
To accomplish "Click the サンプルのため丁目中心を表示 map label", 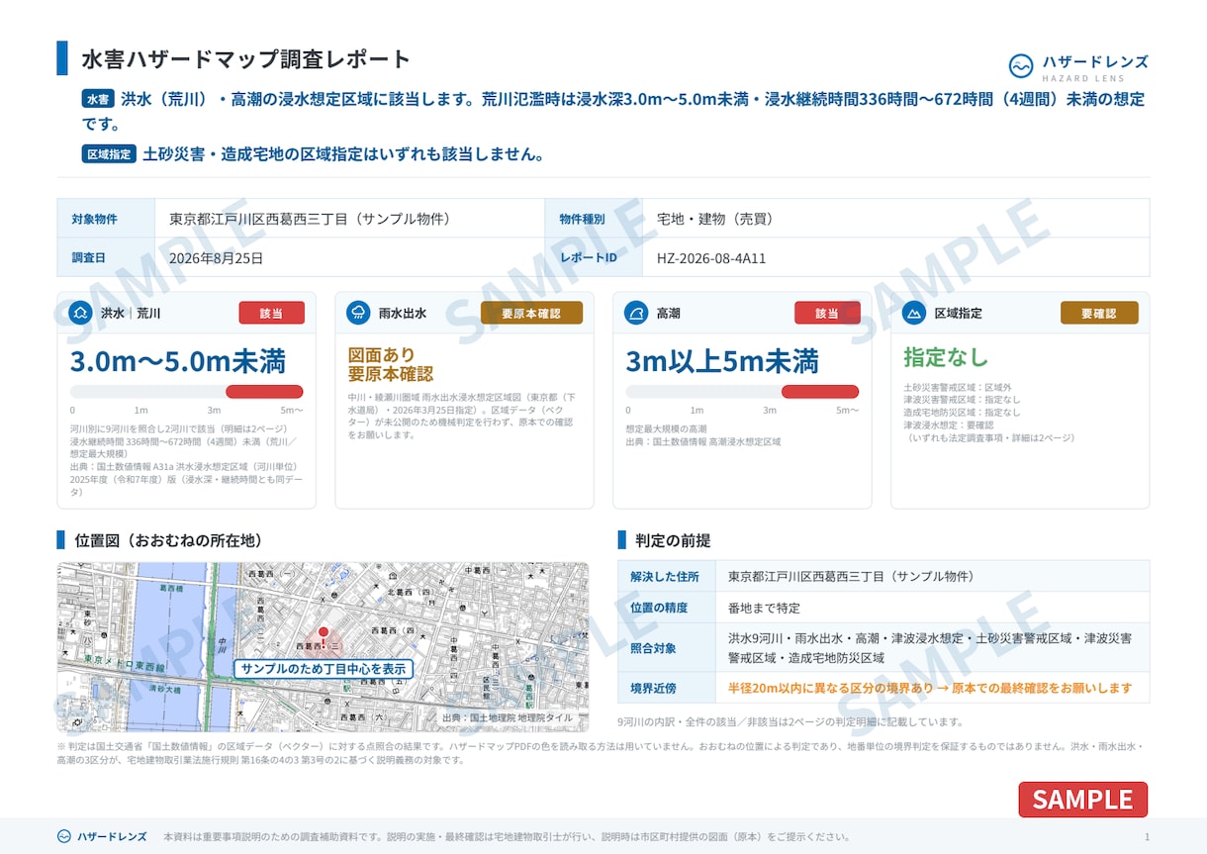I will (324, 669).
